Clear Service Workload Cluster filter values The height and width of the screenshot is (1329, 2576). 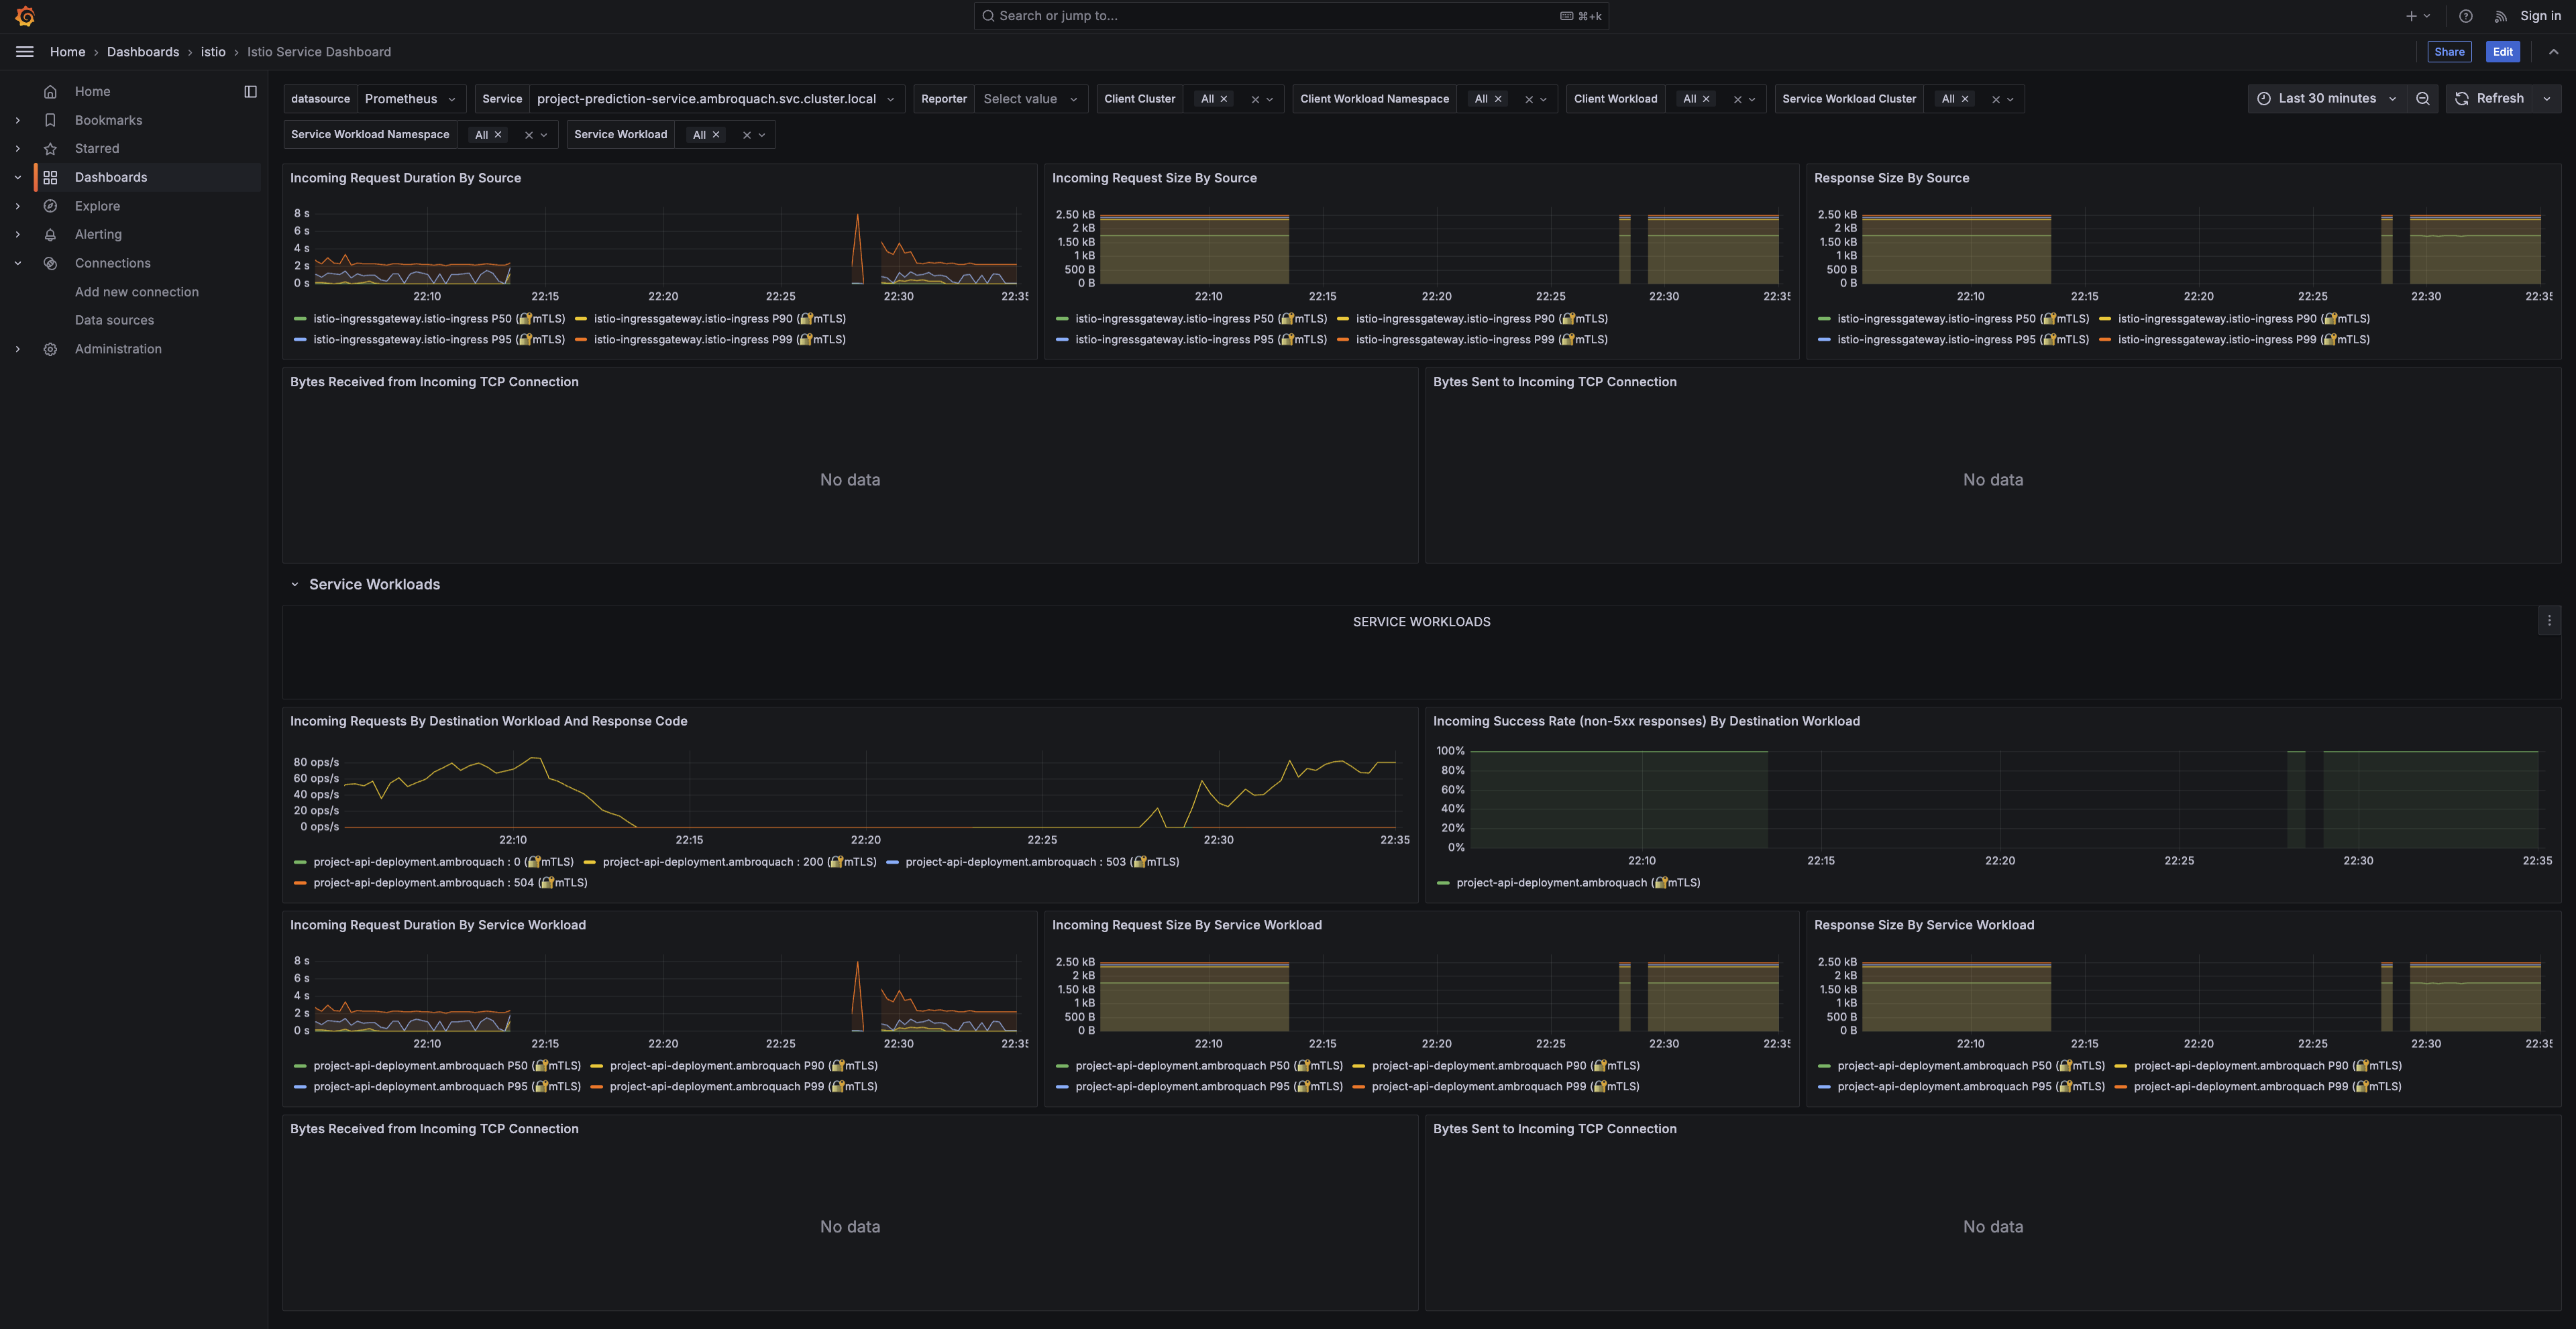[1995, 99]
